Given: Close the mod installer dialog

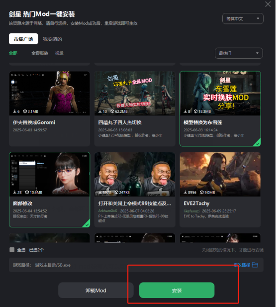Looking at the screenshot, I should coord(268,4).
